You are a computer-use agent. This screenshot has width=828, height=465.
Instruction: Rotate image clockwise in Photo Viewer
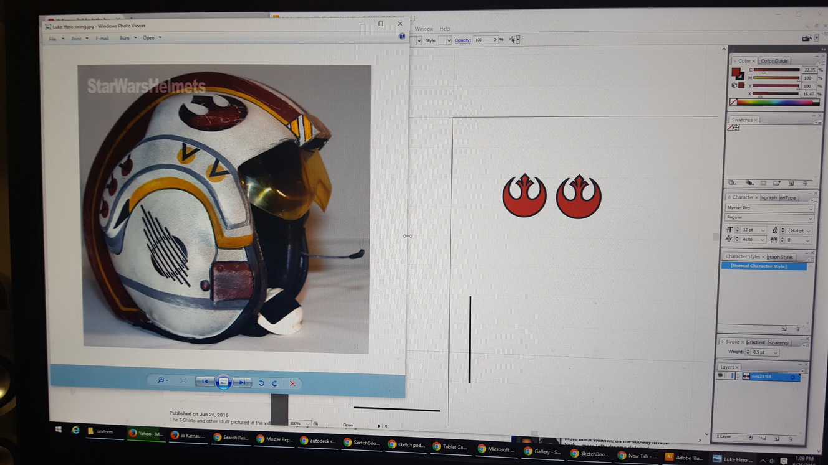click(274, 383)
